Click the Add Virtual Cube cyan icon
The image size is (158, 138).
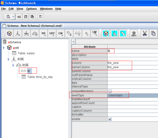click(x=106, y=33)
